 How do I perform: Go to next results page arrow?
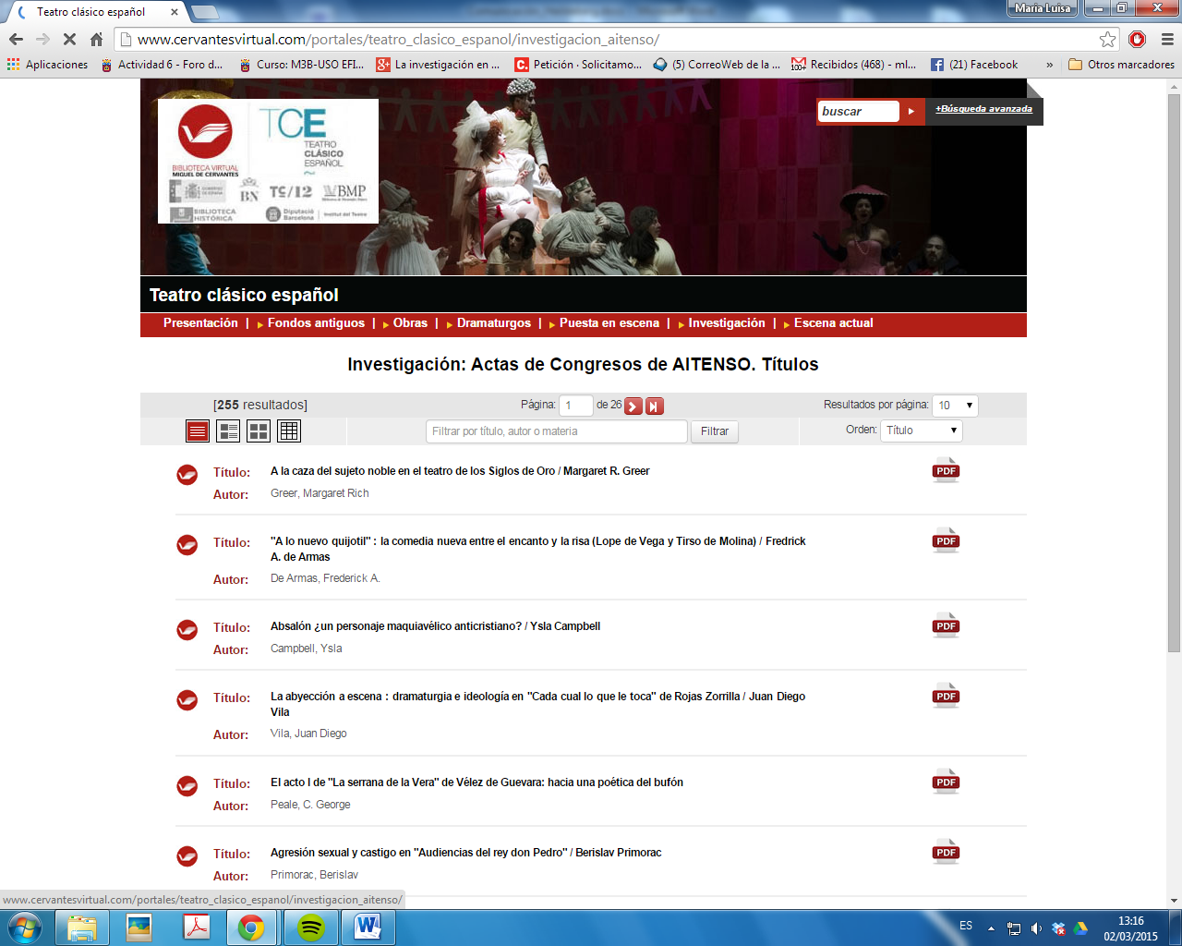[x=633, y=406]
